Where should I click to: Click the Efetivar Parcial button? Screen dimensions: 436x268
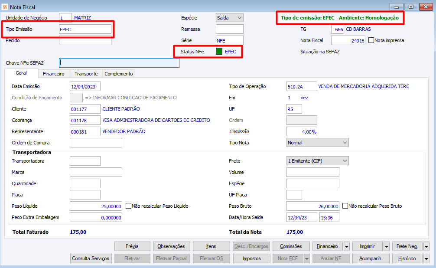(x=171, y=258)
